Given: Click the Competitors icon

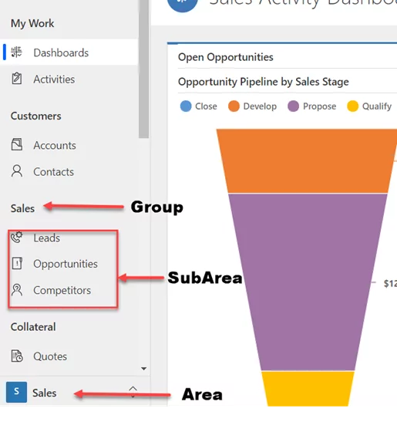Looking at the screenshot, I should click(17, 290).
